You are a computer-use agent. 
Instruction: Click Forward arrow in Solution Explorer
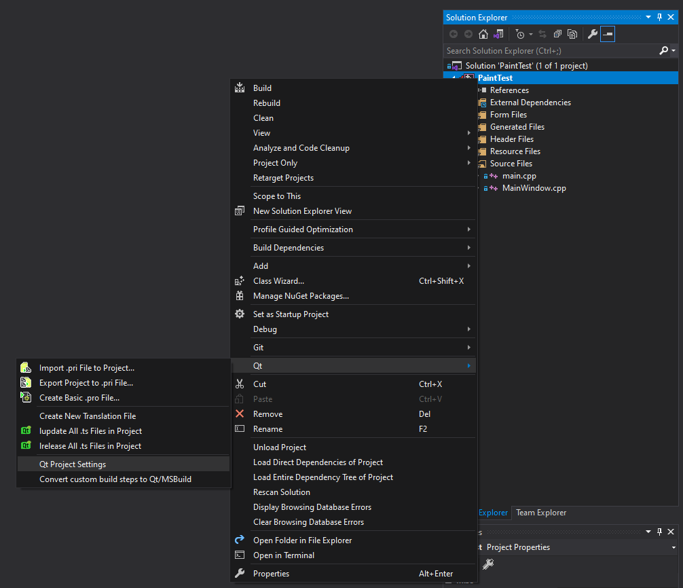pyautogui.click(x=468, y=34)
